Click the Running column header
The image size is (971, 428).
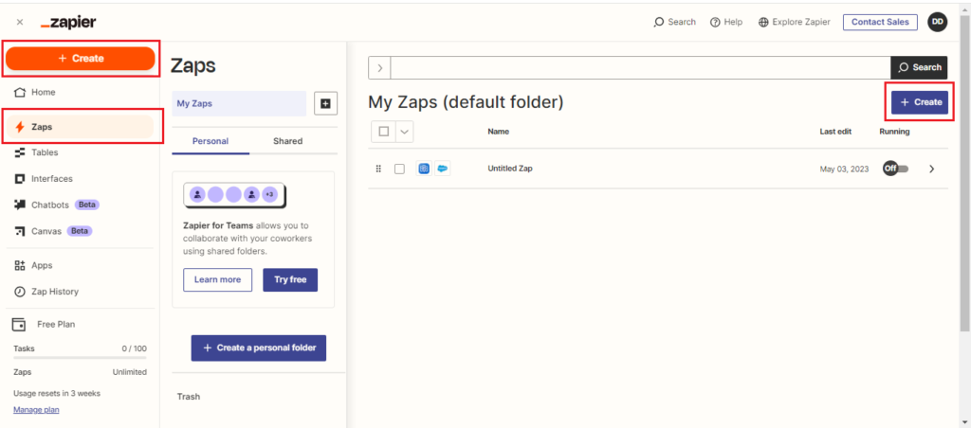pyautogui.click(x=895, y=132)
